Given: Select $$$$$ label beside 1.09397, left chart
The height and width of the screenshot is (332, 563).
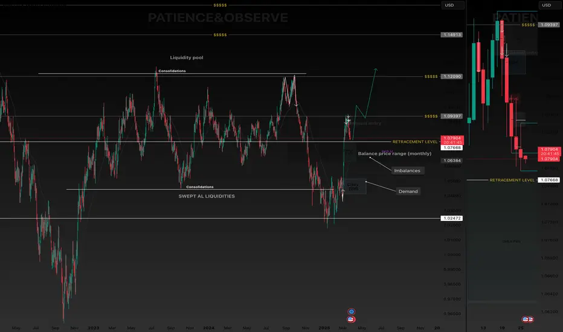Looking at the screenshot, I should 431,117.
